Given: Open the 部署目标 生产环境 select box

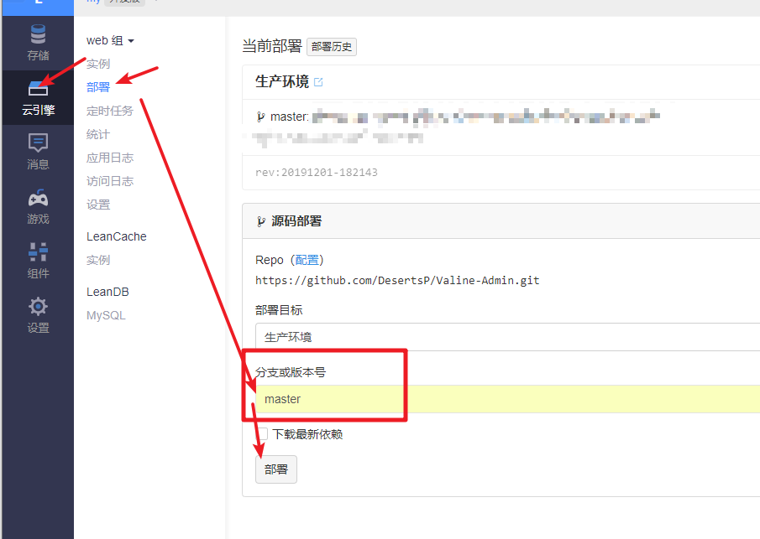Looking at the screenshot, I should (x=507, y=337).
